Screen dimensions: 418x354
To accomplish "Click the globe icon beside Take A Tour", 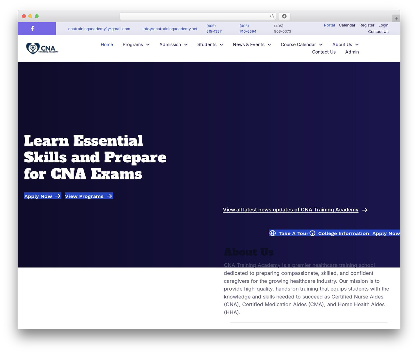I will point(273,233).
